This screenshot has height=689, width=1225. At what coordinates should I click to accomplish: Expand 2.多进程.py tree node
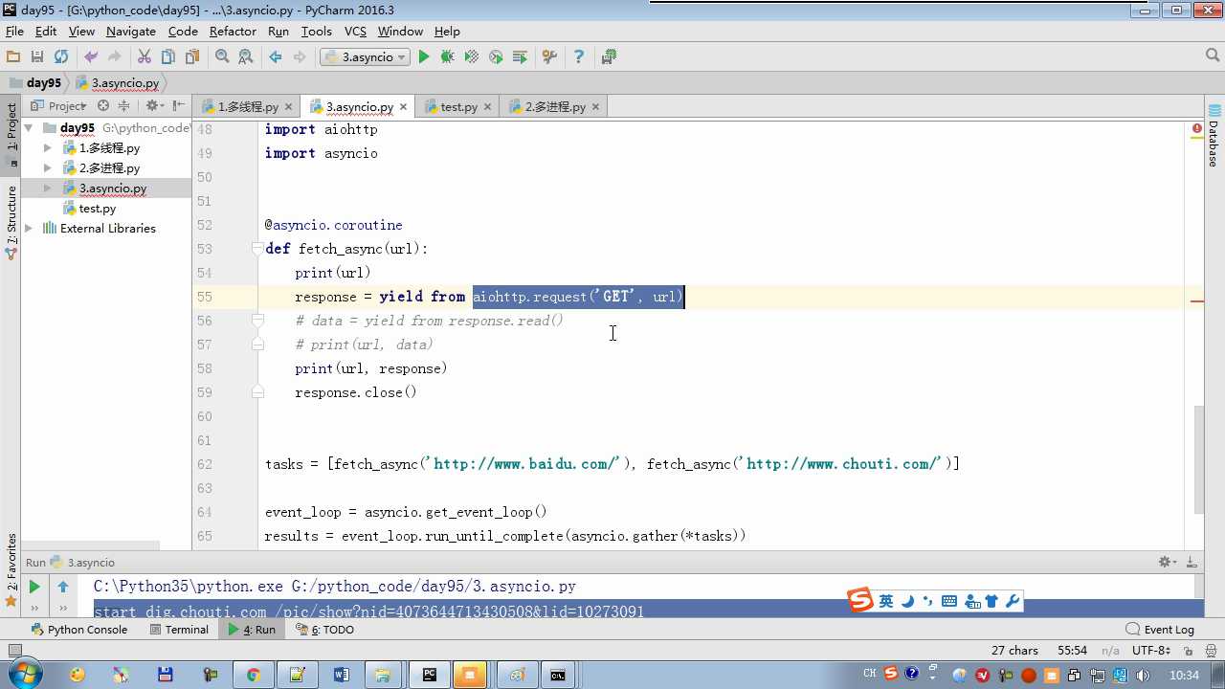pos(48,168)
